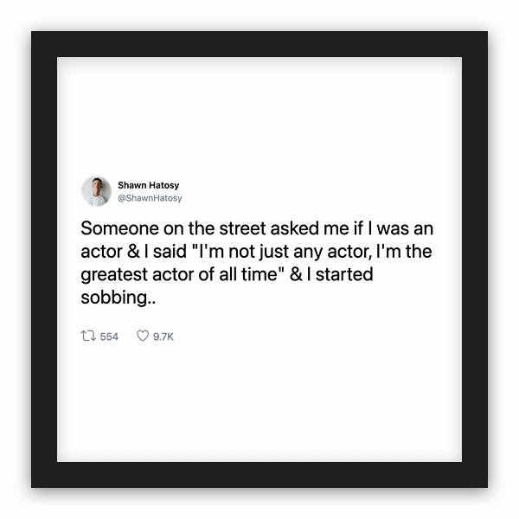The height and width of the screenshot is (519, 519).
Task: Like the tweet with the heart icon
Action: pyautogui.click(x=143, y=336)
